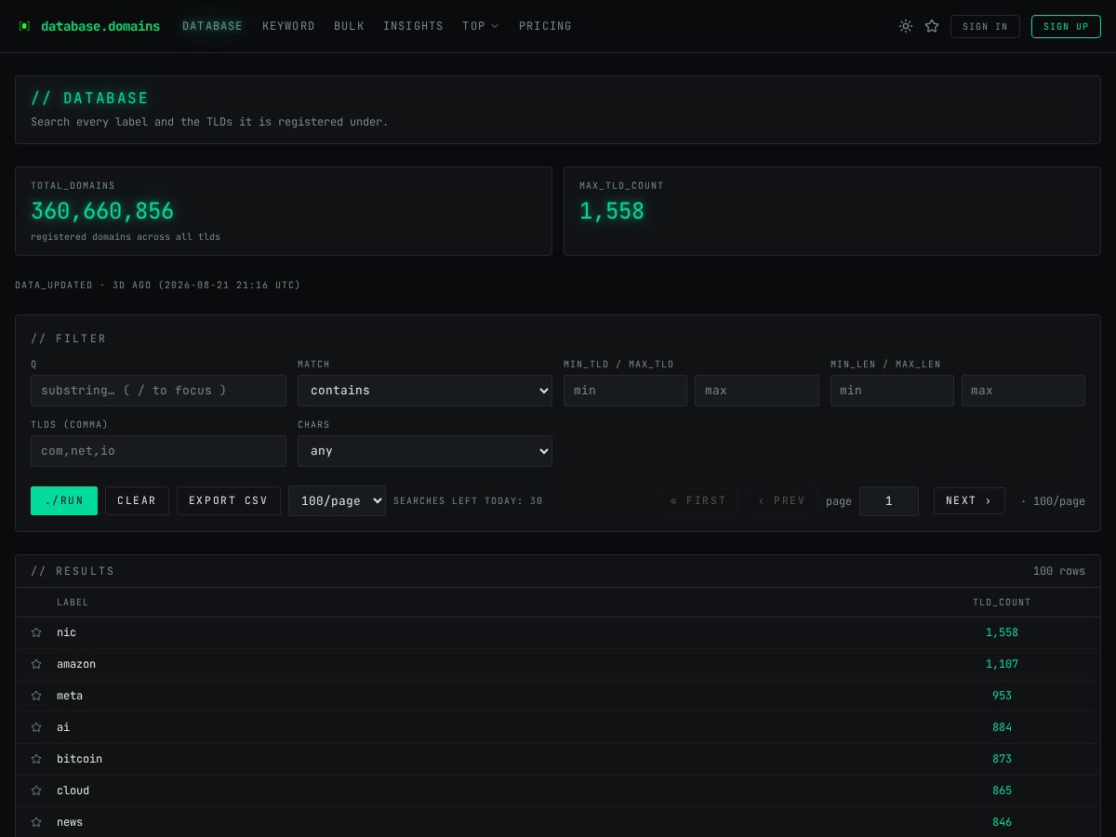Viewport: 1116px width, 837px height.
Task: Click the DATA_UPDATED timestamp text
Action: pyautogui.click(x=158, y=286)
